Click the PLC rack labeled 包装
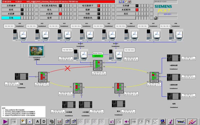Image resolution: width=200 pixels, height=125 pixels. coord(21,76)
